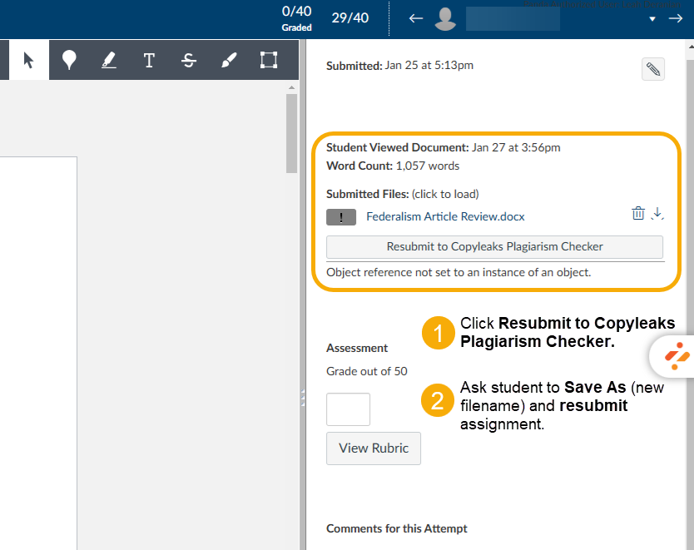
Task: Click the document viewer vertical scrollbar
Action: click(x=291, y=133)
